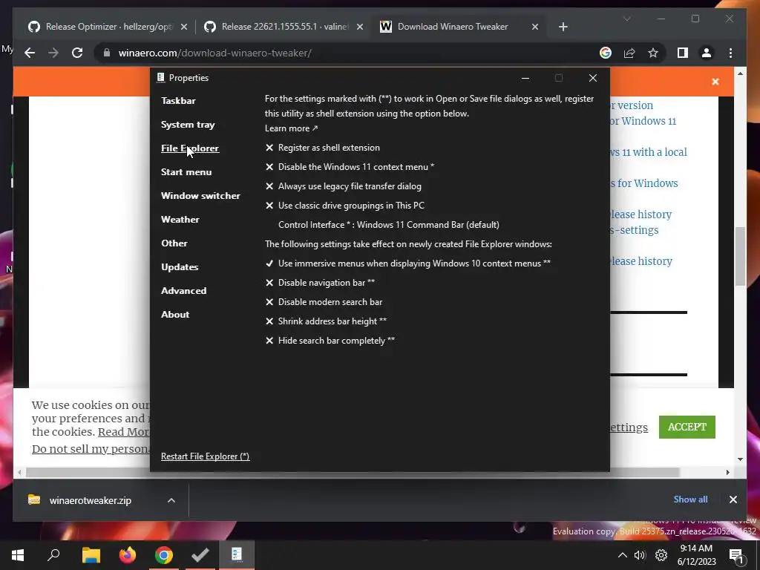Toggle Chrome side panel icon
The width and height of the screenshot is (760, 570).
(683, 53)
